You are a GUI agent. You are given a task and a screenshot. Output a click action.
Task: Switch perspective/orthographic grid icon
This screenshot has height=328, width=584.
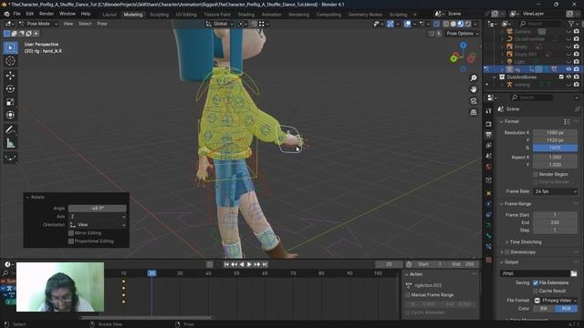click(474, 112)
